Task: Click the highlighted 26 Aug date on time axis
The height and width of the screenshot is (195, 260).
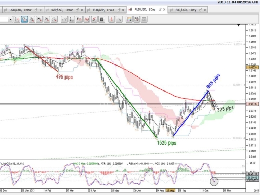Action: pos(171,190)
